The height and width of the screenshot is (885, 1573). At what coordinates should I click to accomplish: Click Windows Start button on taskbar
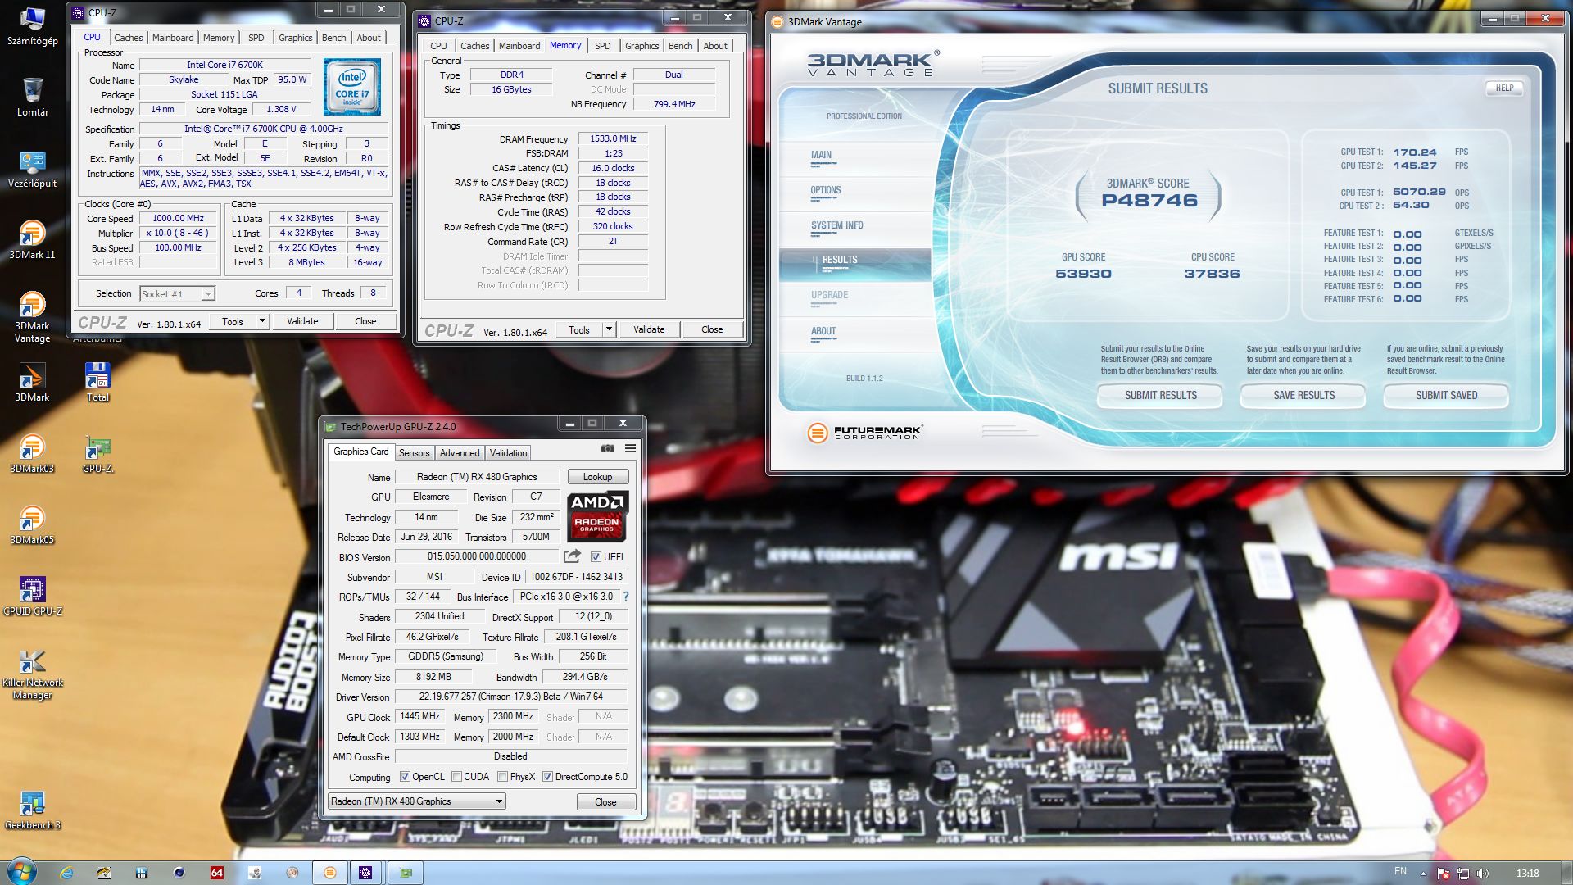(21, 872)
